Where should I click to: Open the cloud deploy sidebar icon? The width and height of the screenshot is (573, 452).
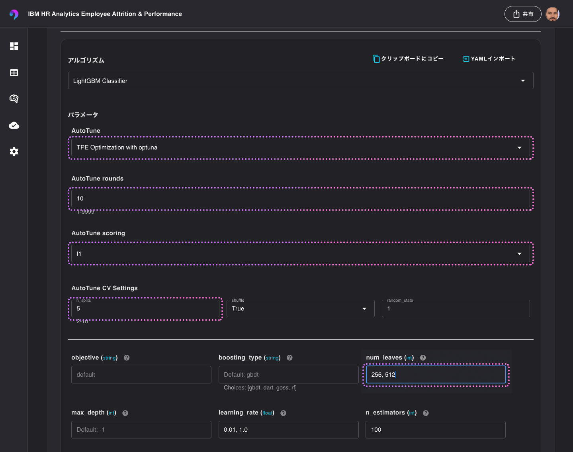[14, 126]
